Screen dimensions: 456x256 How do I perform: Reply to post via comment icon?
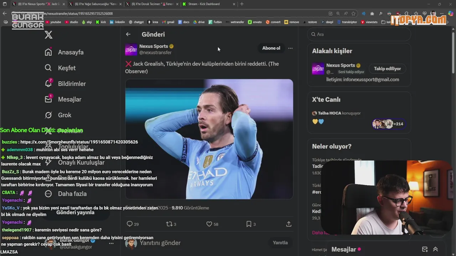click(130, 224)
